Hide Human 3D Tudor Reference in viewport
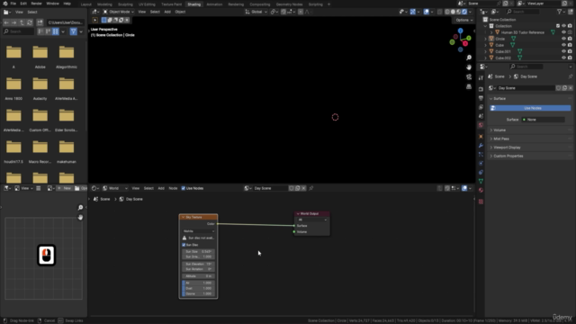576x324 pixels. [x=563, y=32]
